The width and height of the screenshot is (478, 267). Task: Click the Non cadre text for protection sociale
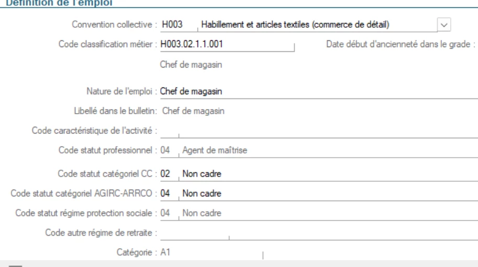[x=202, y=213]
